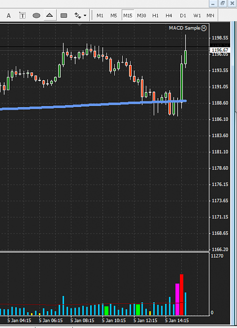Minimize the chart window
Image resolution: width=237 pixels, height=328 pixels.
(x=213, y=4)
